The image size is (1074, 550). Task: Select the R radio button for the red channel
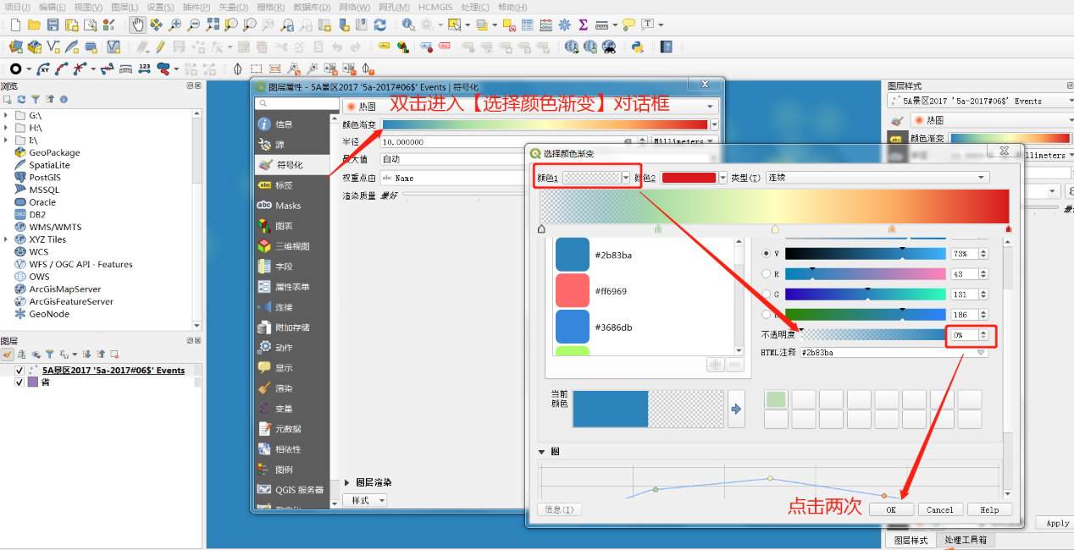pyautogui.click(x=767, y=274)
